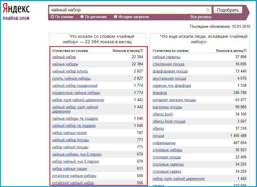
Task: Click help icon in right table header
Action: pos(245,50)
